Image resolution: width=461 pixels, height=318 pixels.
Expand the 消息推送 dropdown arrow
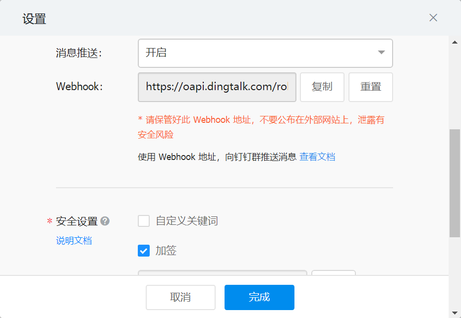point(381,53)
